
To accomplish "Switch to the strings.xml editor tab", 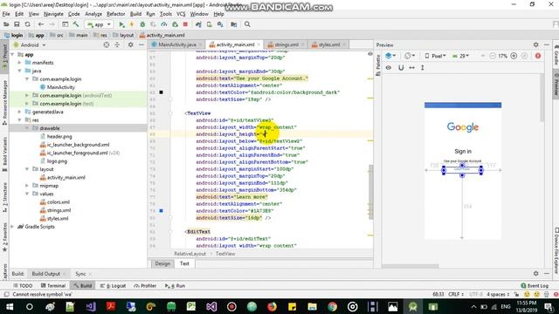I will 286,44.
